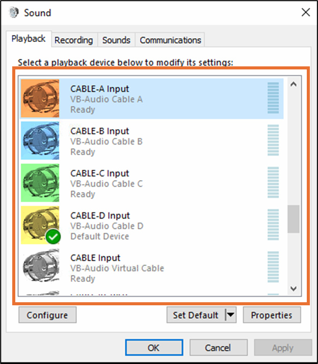Go to the Communications tab
Screen dimensions: 318x364
(x=170, y=40)
